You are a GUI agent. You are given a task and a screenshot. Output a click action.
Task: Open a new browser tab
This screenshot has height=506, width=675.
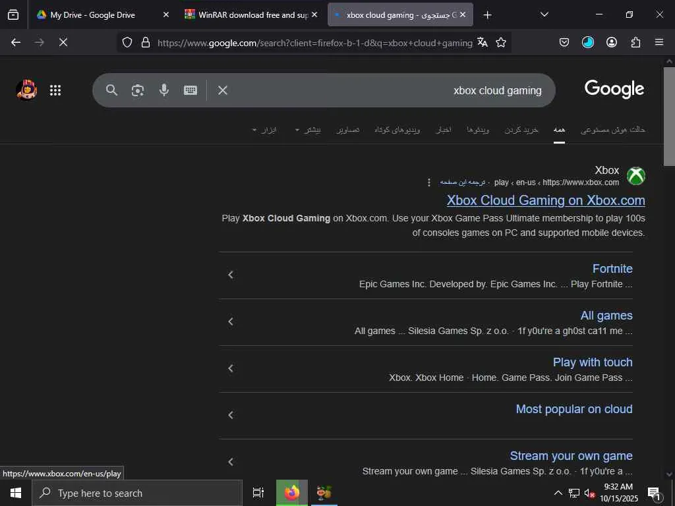coord(487,15)
